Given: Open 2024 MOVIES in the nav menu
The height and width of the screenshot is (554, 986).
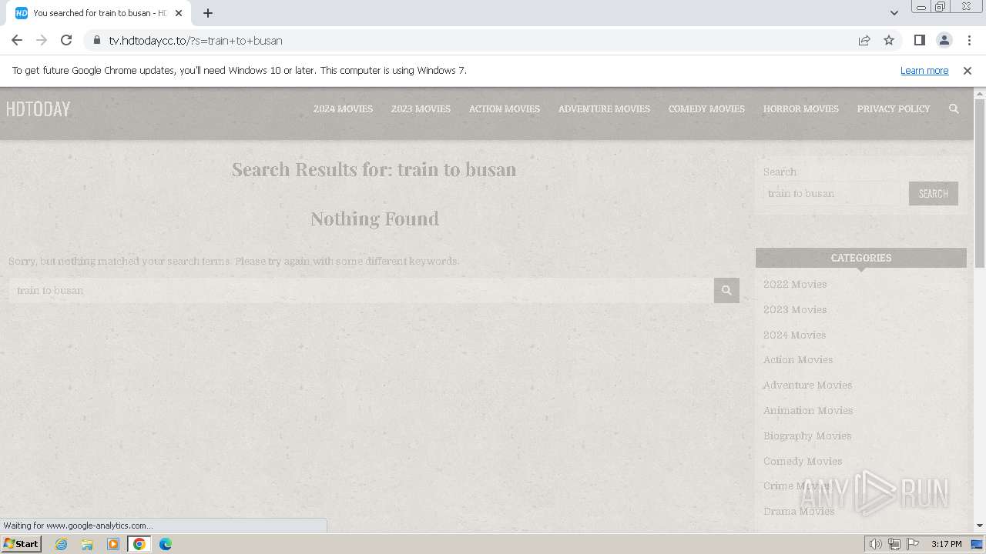Looking at the screenshot, I should (x=343, y=108).
